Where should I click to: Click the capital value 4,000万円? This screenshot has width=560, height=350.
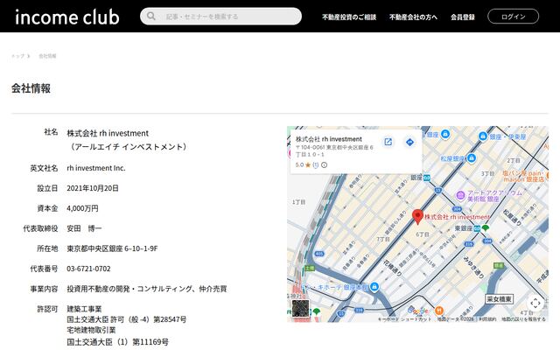(x=82, y=208)
